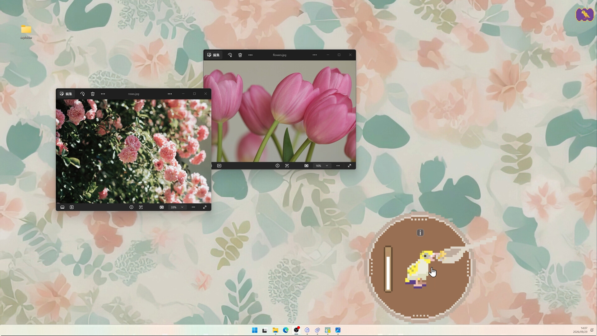
Task: Show file info in flowers.jpg window
Action: coord(277,166)
